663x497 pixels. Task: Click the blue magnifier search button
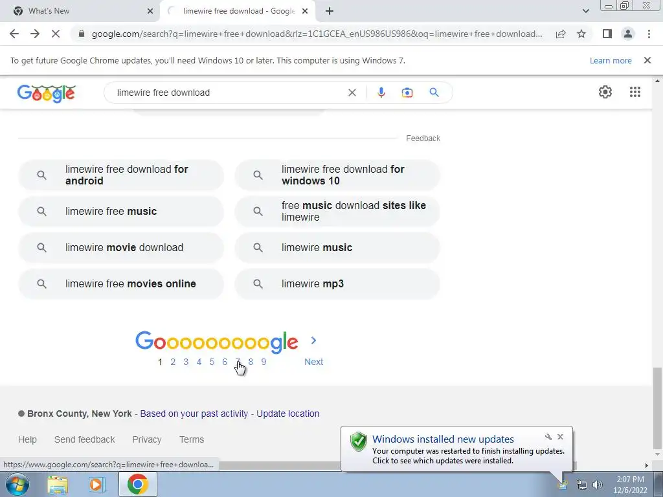(434, 92)
